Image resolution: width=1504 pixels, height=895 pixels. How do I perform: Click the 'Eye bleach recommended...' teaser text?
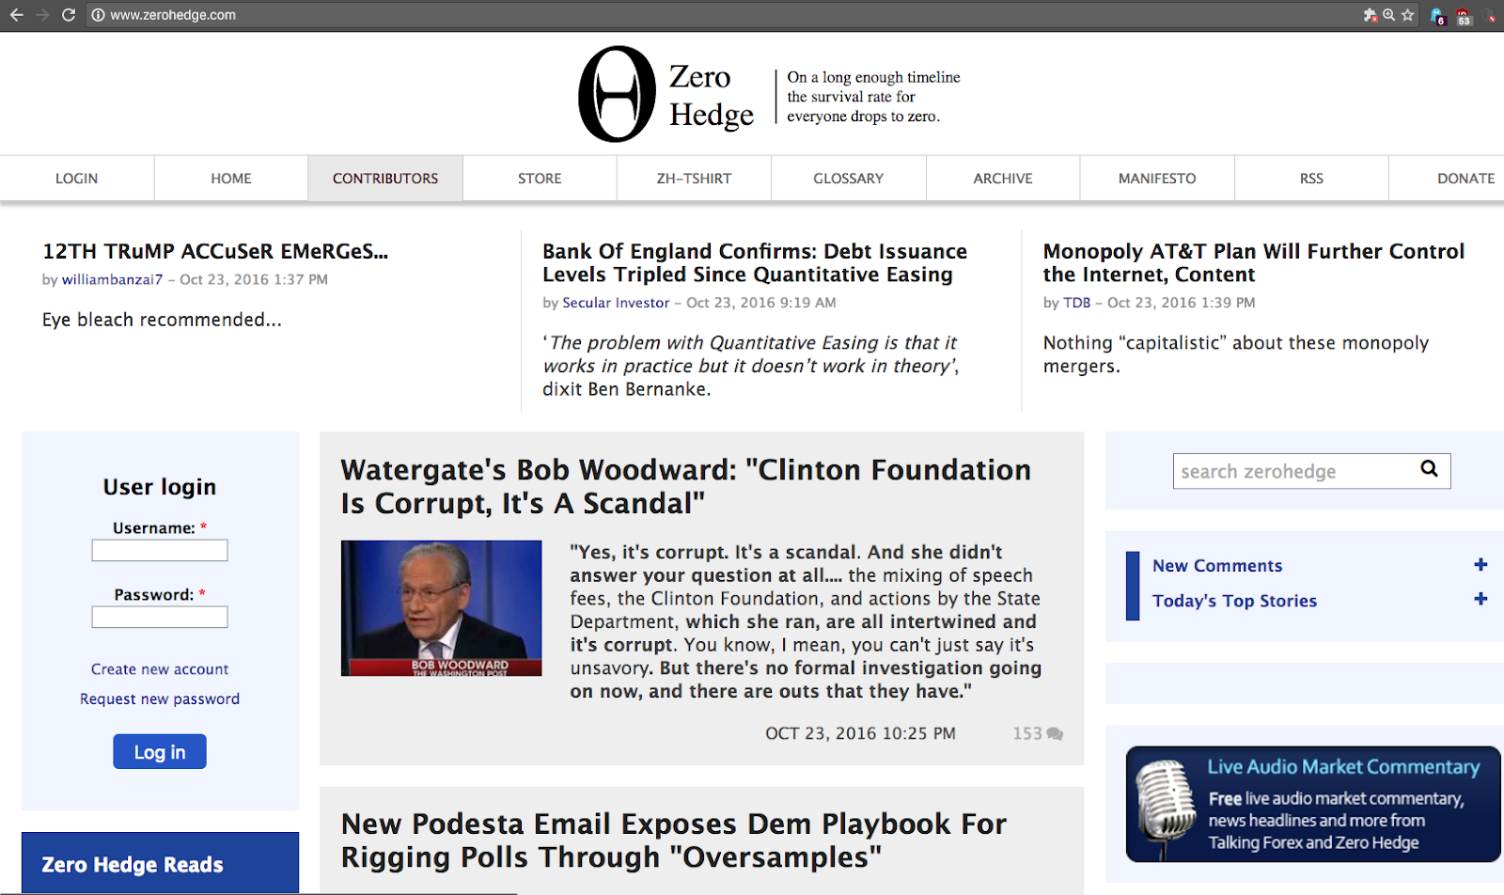[x=162, y=320]
